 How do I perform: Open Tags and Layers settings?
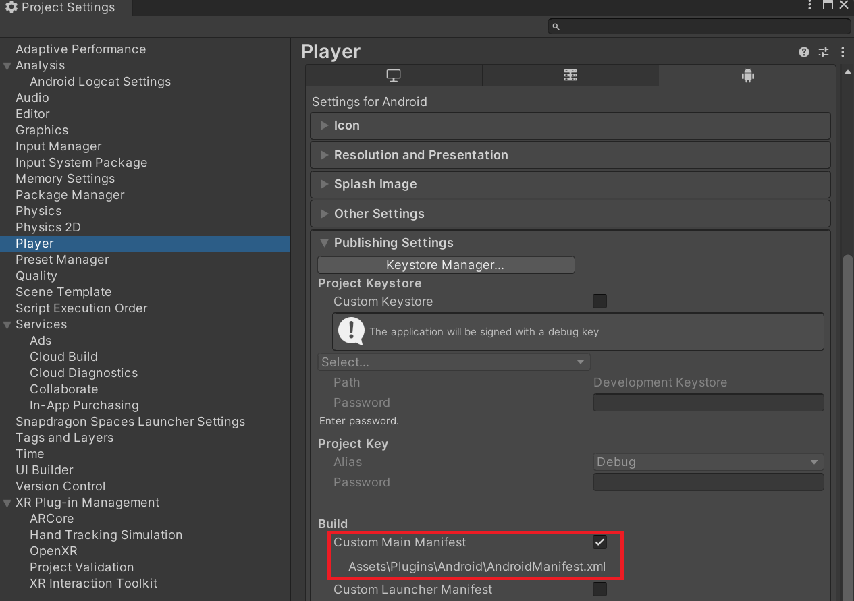coord(64,438)
